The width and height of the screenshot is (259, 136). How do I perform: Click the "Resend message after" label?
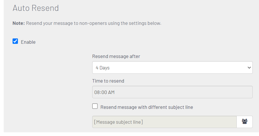[x=116, y=56]
